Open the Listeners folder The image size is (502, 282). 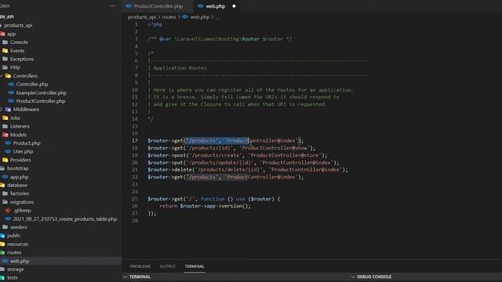click(20, 126)
